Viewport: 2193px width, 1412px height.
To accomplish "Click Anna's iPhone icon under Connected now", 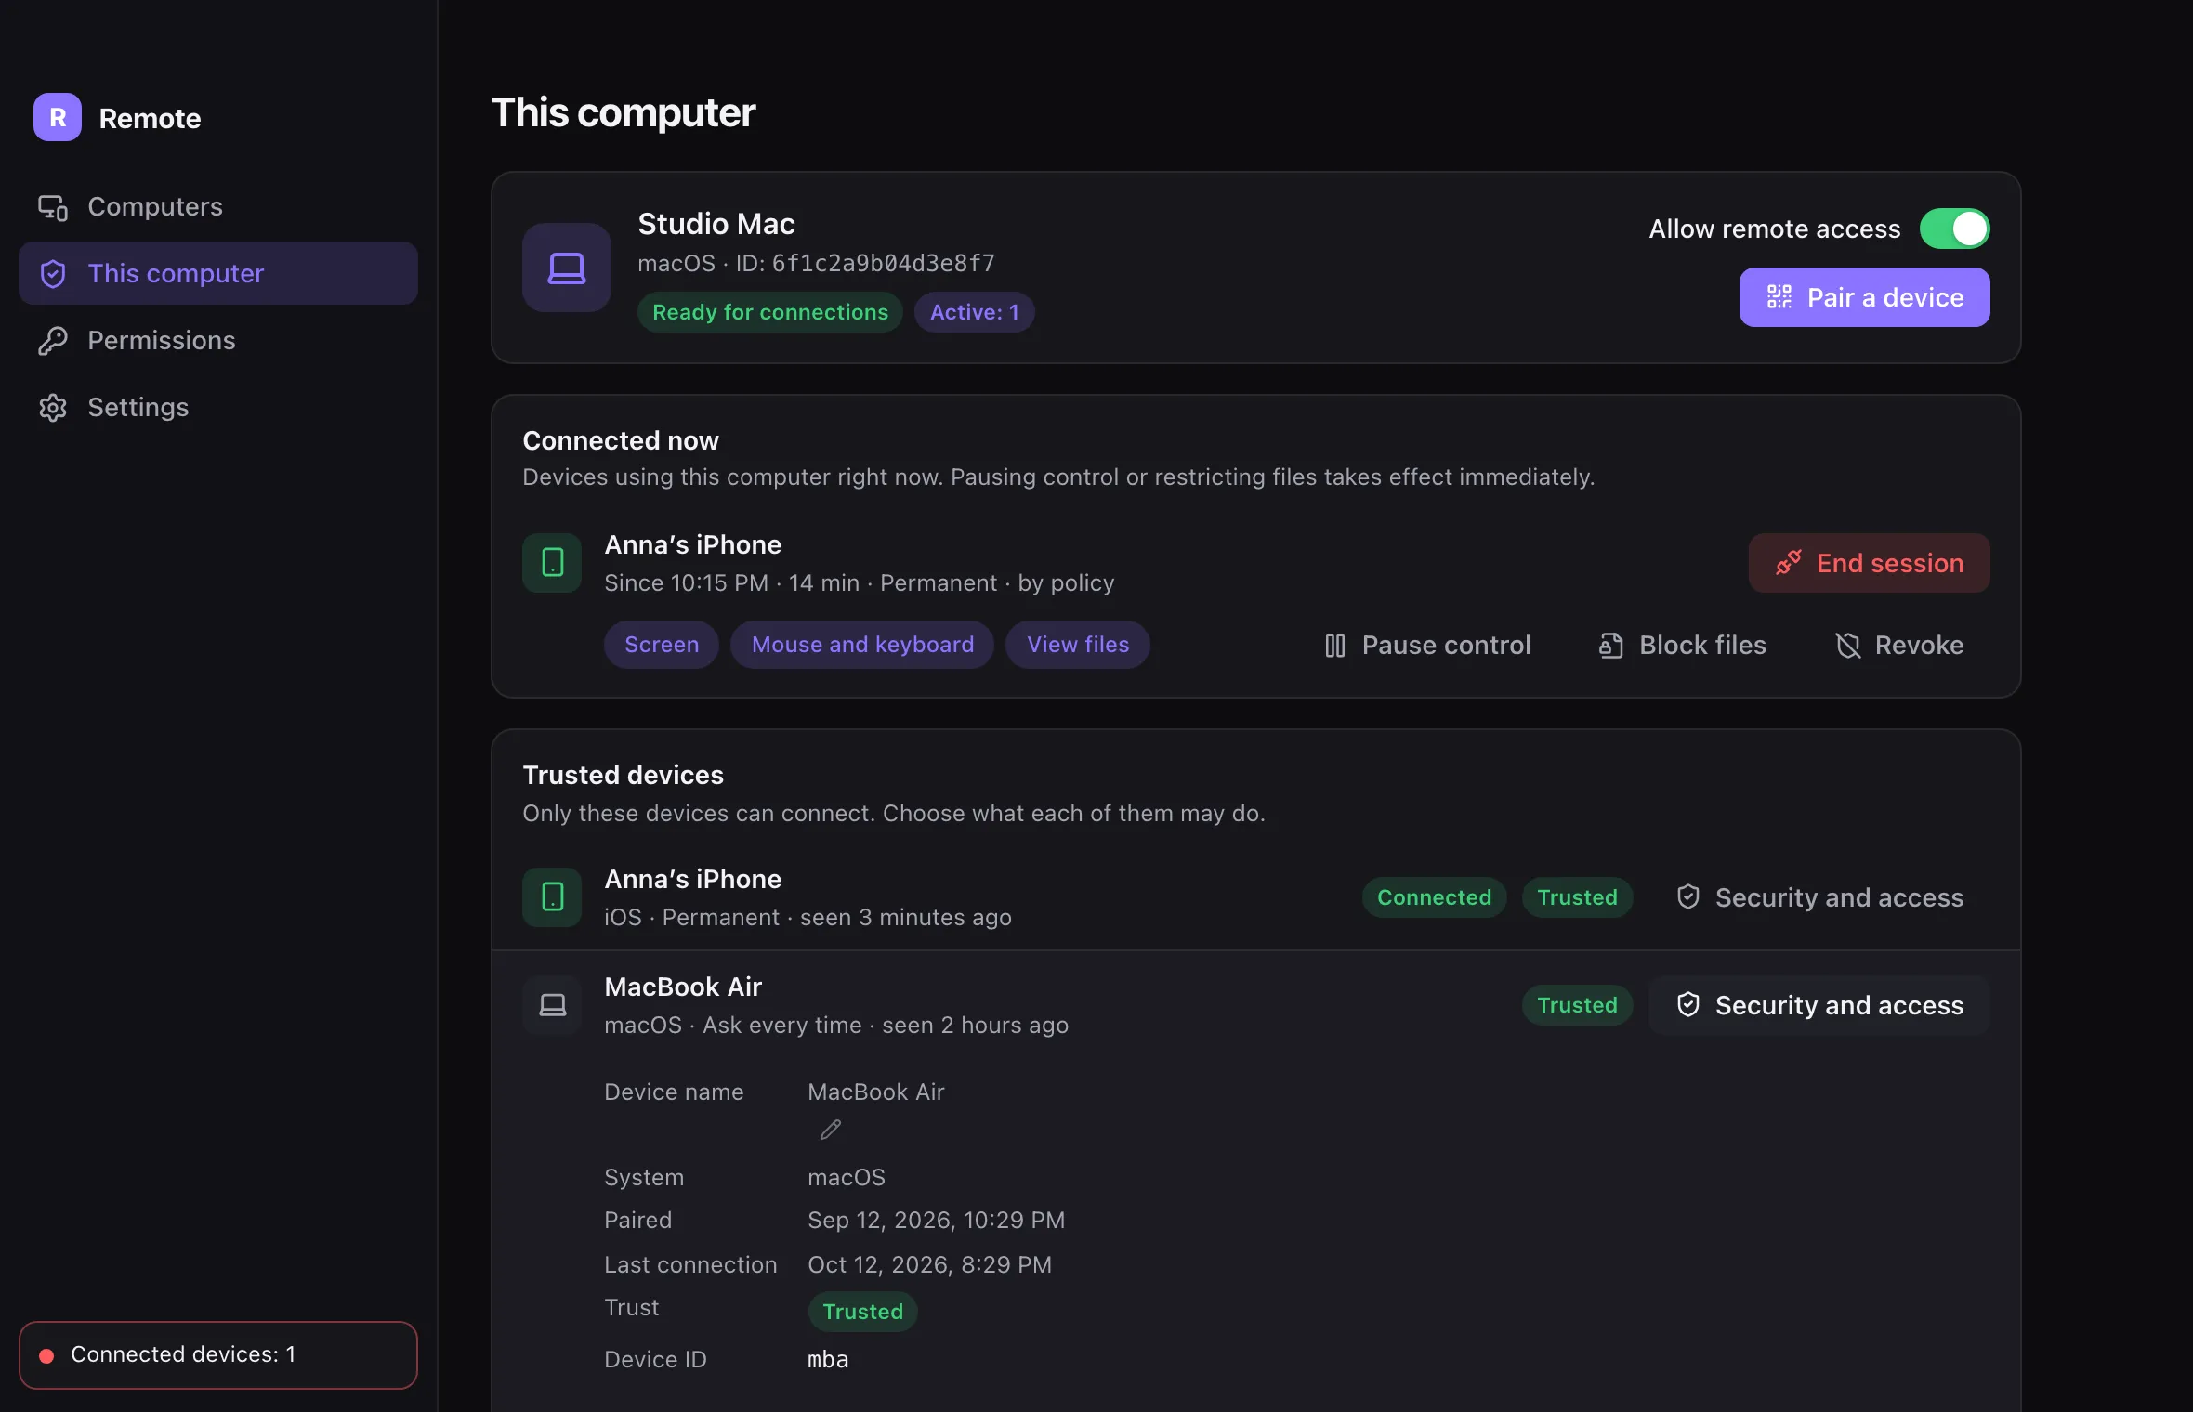I will (x=552, y=563).
